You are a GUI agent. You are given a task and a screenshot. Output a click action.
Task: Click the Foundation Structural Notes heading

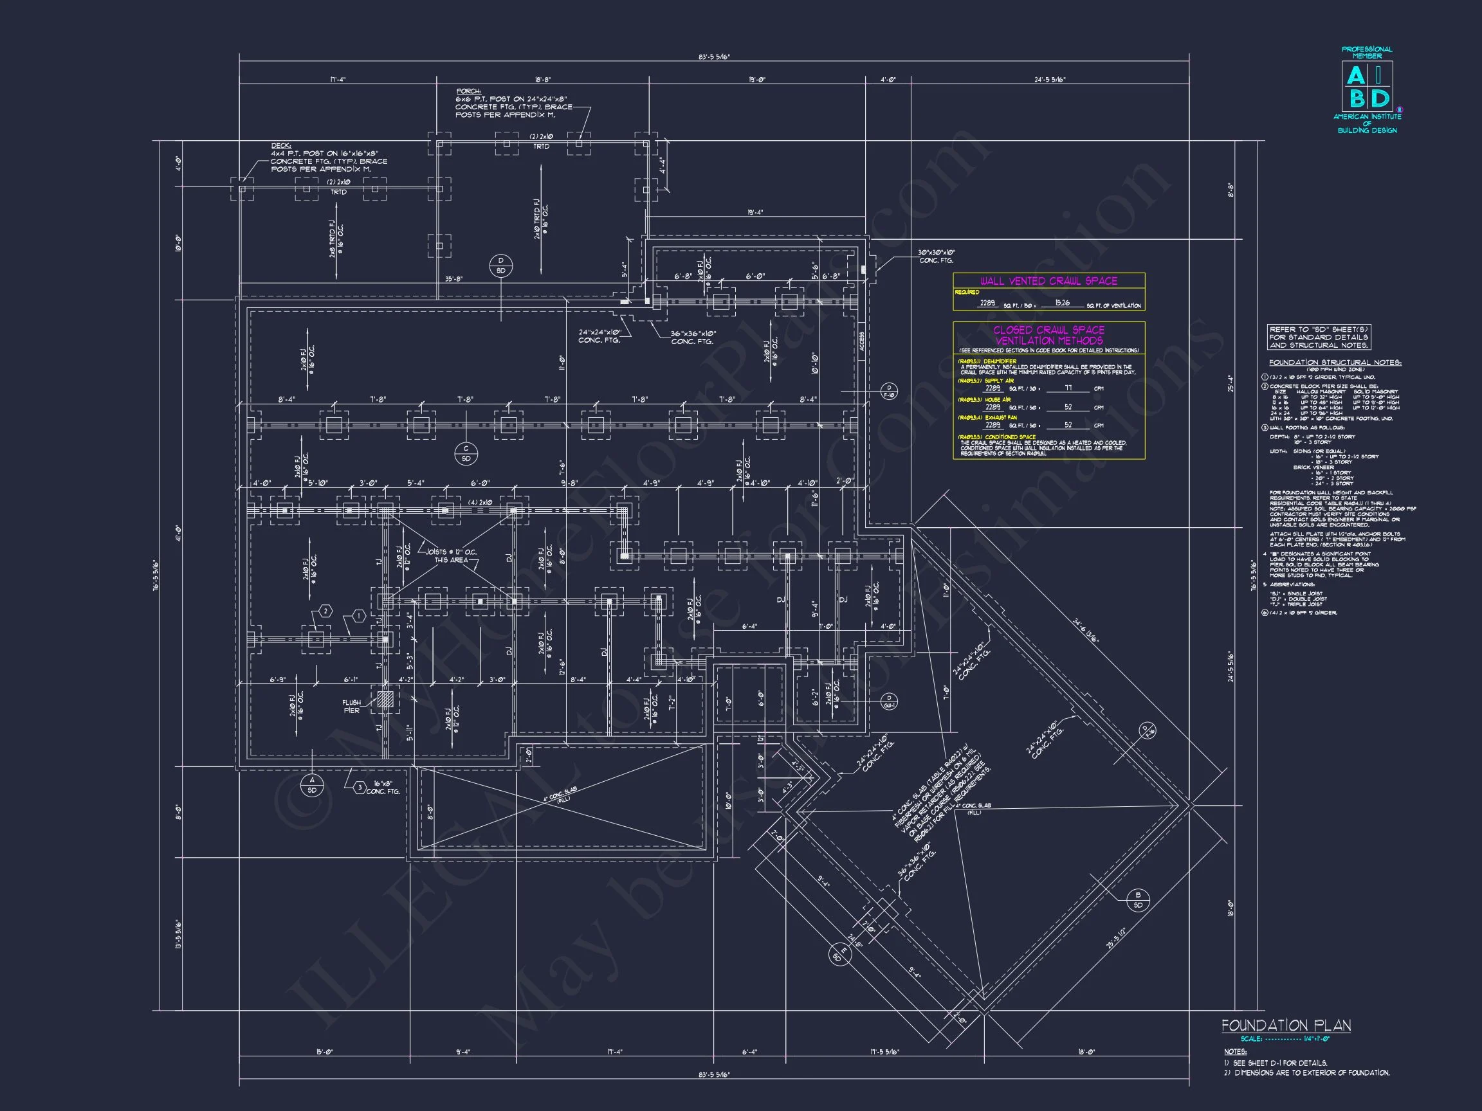tap(1335, 363)
